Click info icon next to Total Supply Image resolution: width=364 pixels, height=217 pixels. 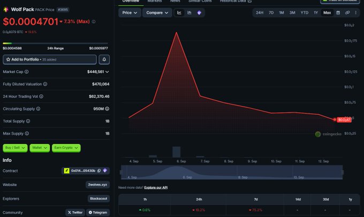click(x=28, y=121)
